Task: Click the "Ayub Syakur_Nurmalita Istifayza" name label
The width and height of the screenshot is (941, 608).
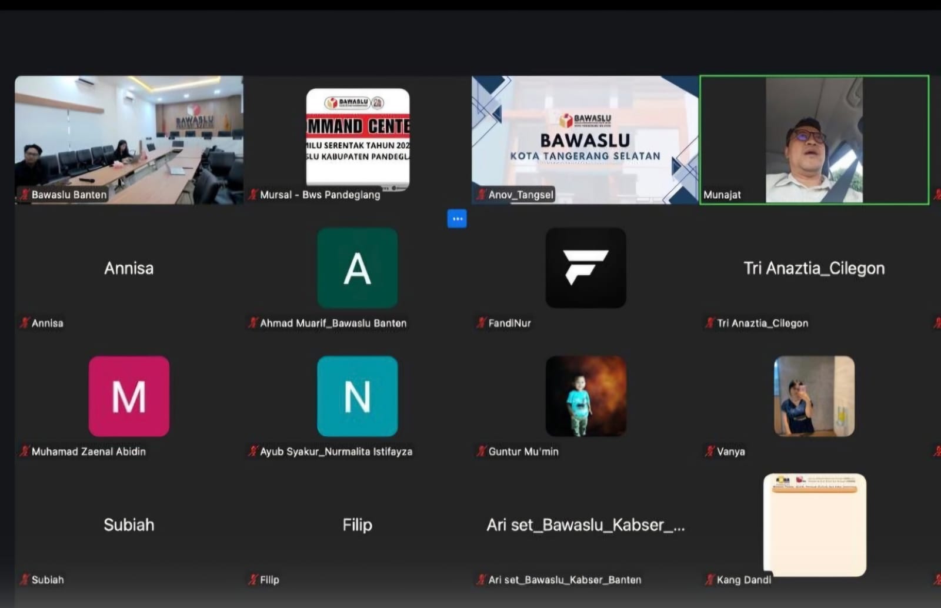Action: (x=336, y=452)
